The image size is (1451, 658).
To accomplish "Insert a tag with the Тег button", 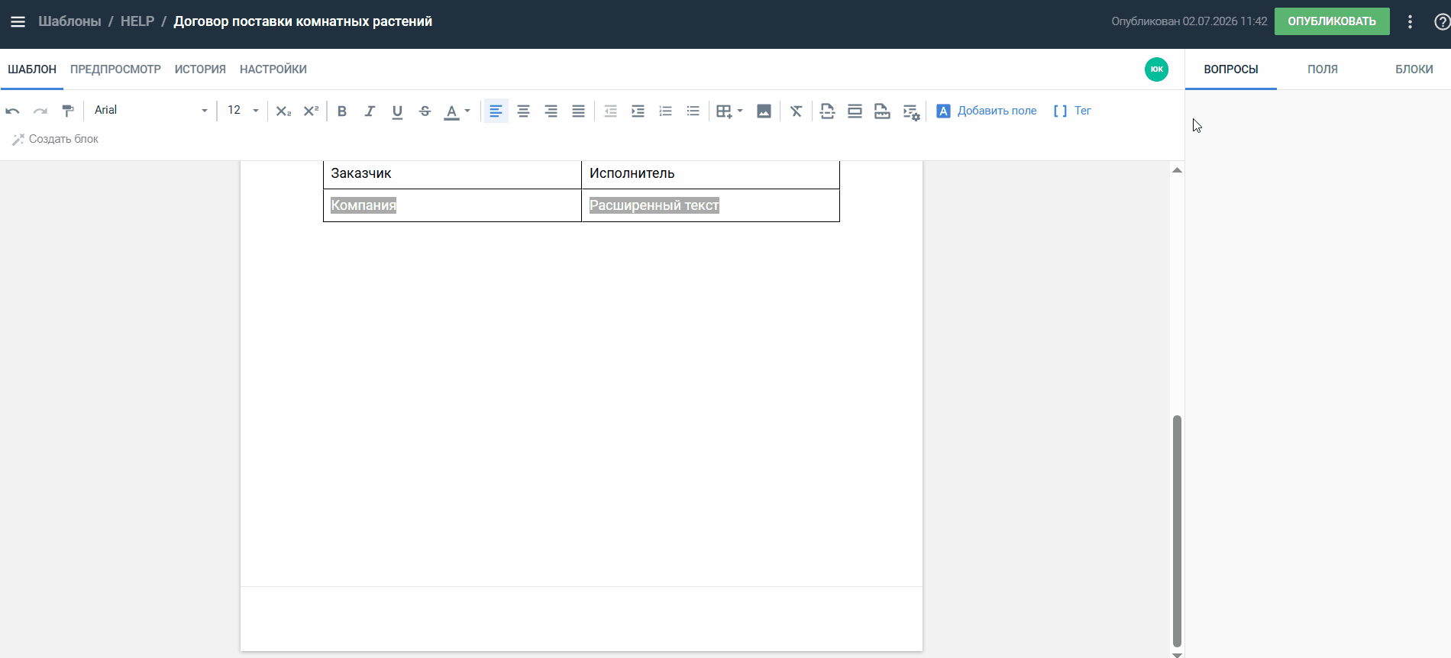I will [x=1072, y=111].
